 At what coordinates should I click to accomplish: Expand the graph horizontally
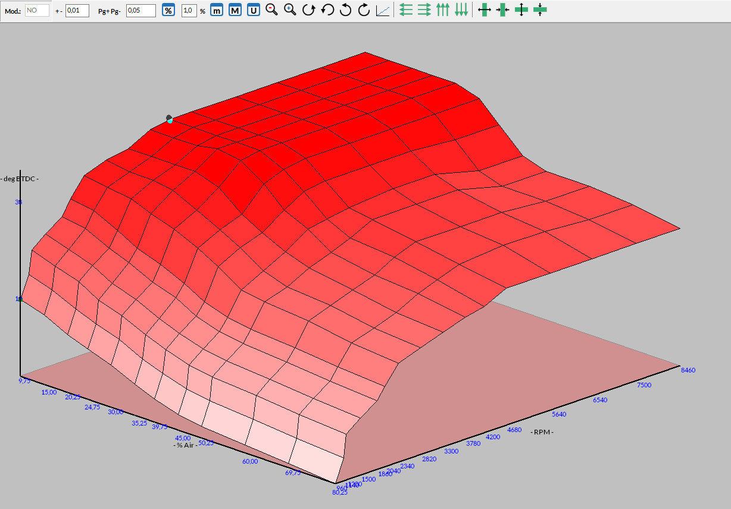click(485, 10)
